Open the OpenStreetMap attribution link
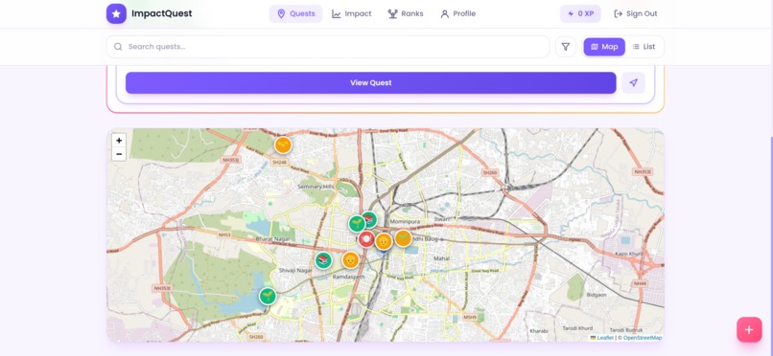 (x=643, y=338)
